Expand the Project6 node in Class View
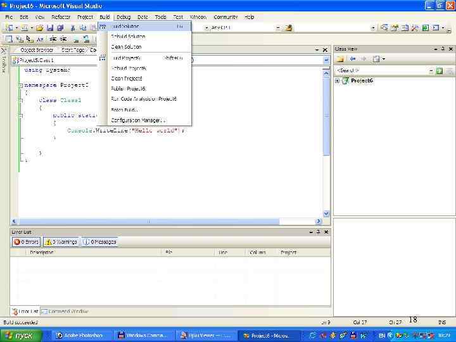This screenshot has width=456, height=342. [337, 81]
